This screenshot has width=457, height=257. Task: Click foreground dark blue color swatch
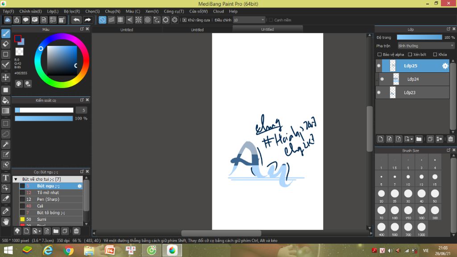coord(18,38)
